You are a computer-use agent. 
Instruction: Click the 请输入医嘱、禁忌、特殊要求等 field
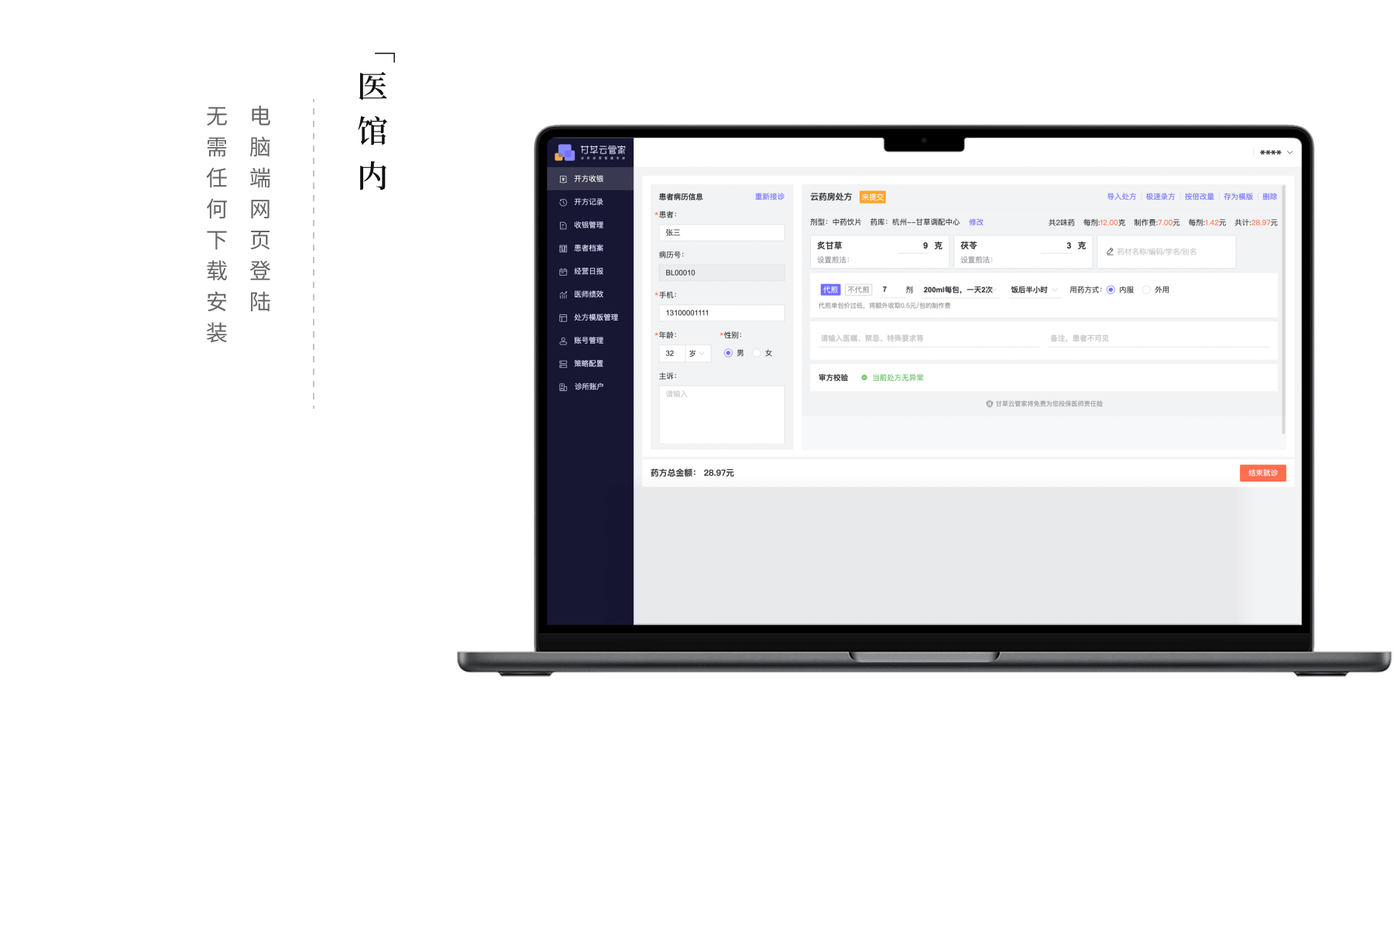click(928, 338)
